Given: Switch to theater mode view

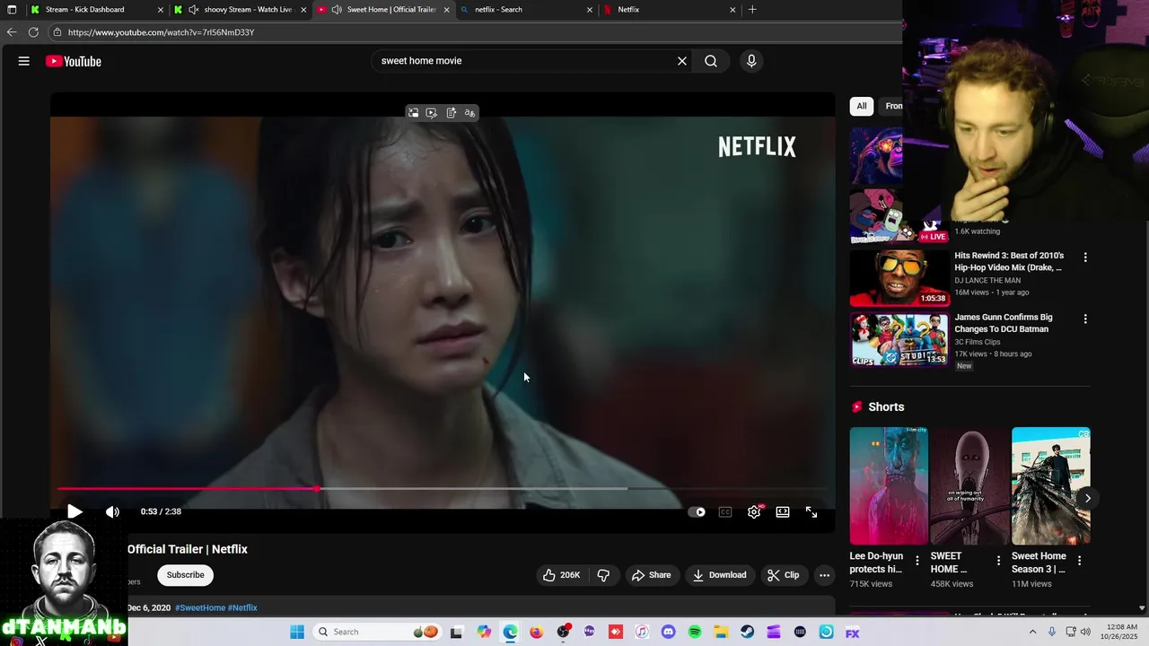Looking at the screenshot, I should (783, 511).
